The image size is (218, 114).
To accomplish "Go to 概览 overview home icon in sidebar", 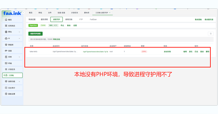I will pos(12,20).
